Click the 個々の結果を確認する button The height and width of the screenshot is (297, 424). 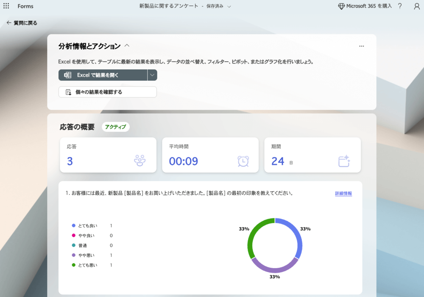click(x=107, y=92)
